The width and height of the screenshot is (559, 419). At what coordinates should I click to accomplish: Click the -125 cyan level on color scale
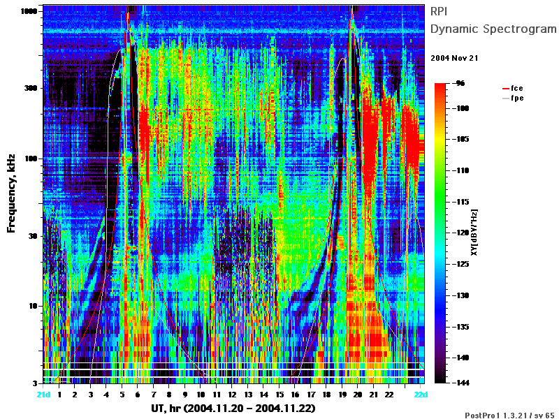point(440,264)
